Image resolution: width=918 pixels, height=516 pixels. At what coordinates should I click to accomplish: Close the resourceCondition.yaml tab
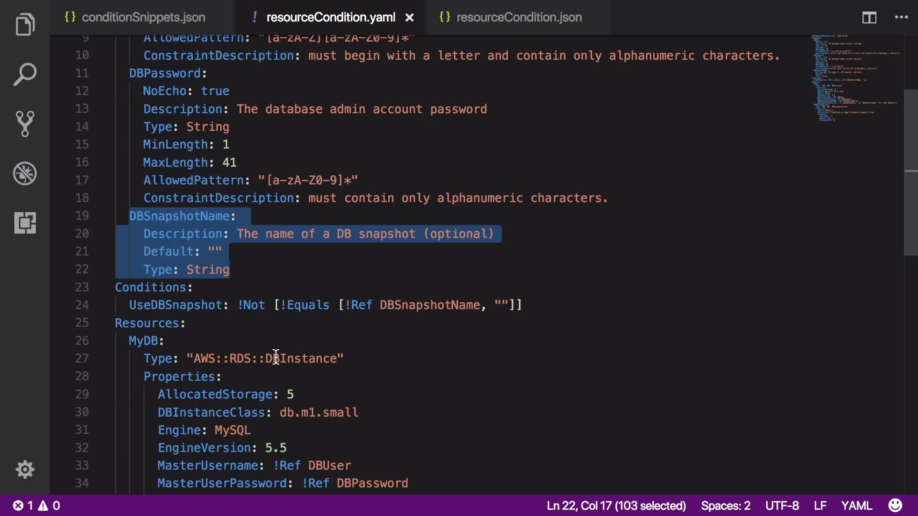[410, 18]
